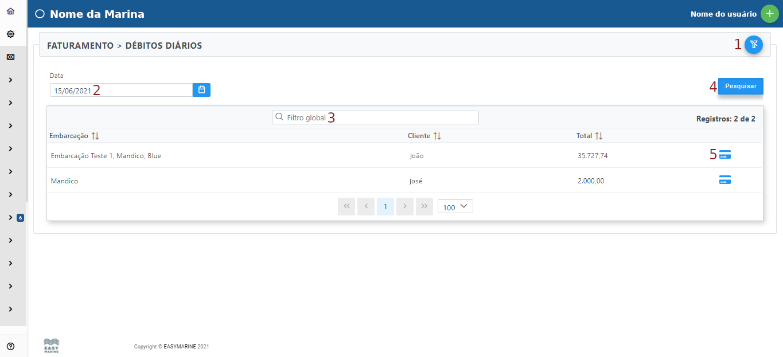Screen dimensions: 783x357
Task: Select the billing money icon in sidebar
Action: [10, 57]
